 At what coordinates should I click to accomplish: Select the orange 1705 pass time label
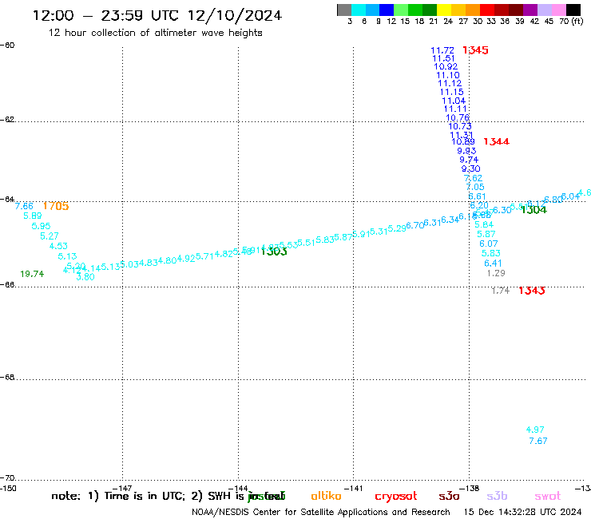coord(56,206)
